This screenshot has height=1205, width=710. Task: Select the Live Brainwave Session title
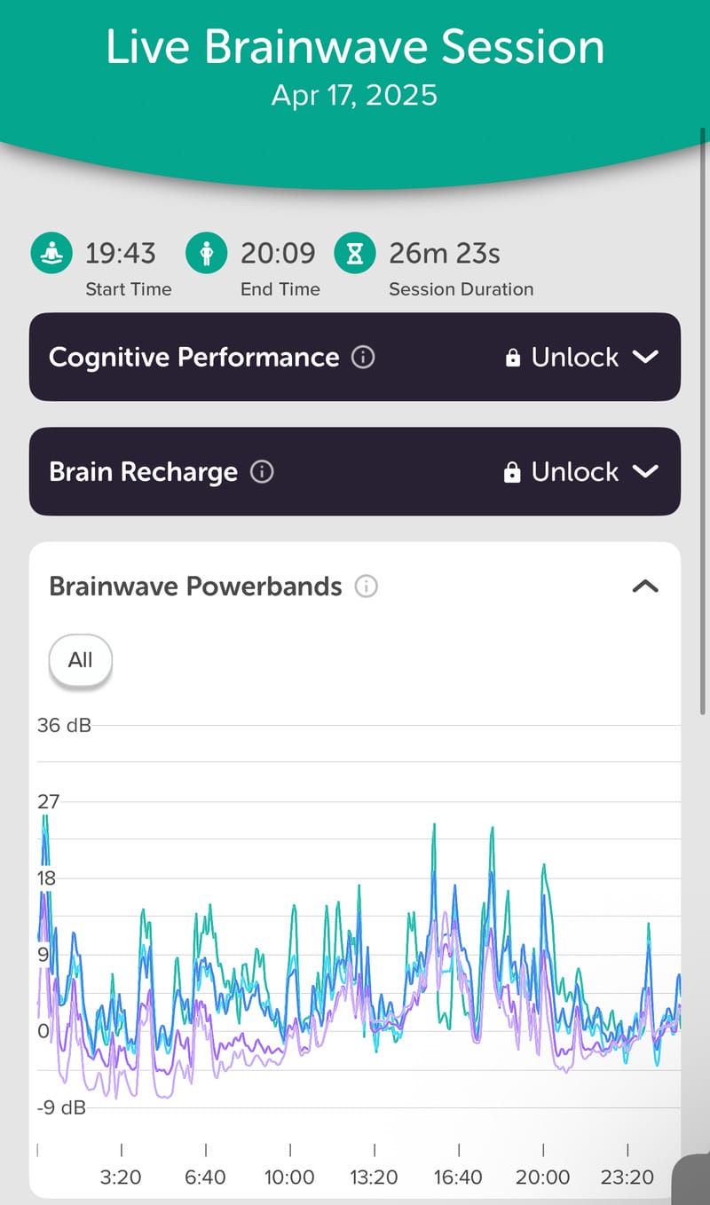pos(354,46)
